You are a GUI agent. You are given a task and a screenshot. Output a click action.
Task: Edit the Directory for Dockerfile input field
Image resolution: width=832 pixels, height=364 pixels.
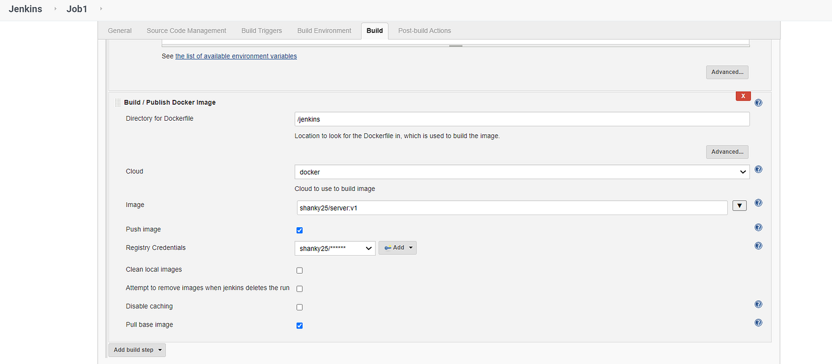521,119
